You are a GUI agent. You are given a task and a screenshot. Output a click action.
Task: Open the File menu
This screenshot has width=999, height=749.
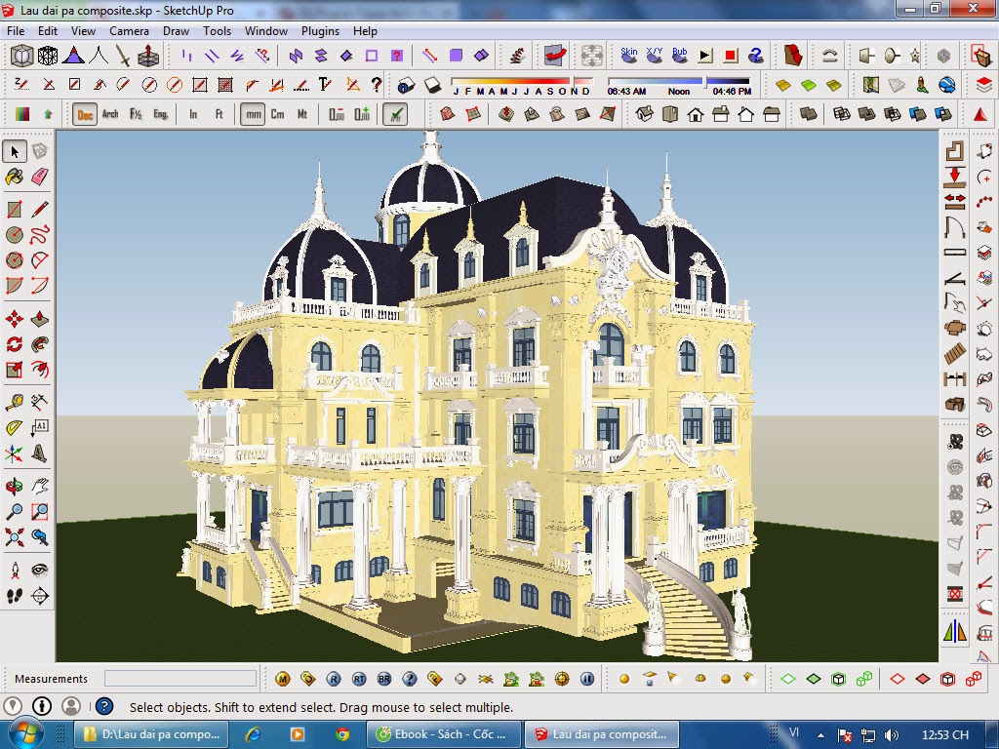16,30
